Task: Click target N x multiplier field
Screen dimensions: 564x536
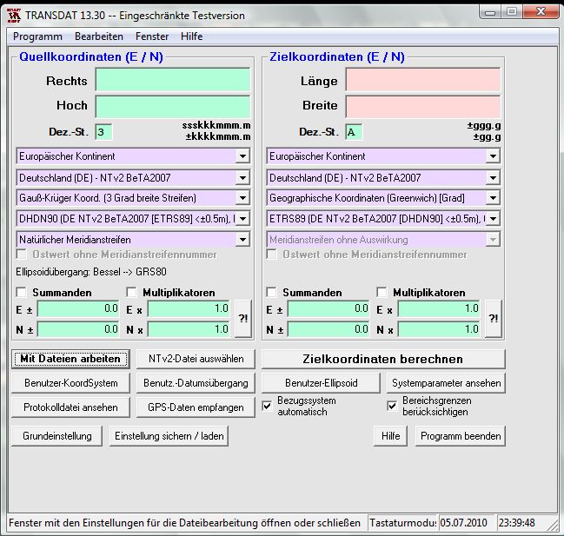Action: 439,329
